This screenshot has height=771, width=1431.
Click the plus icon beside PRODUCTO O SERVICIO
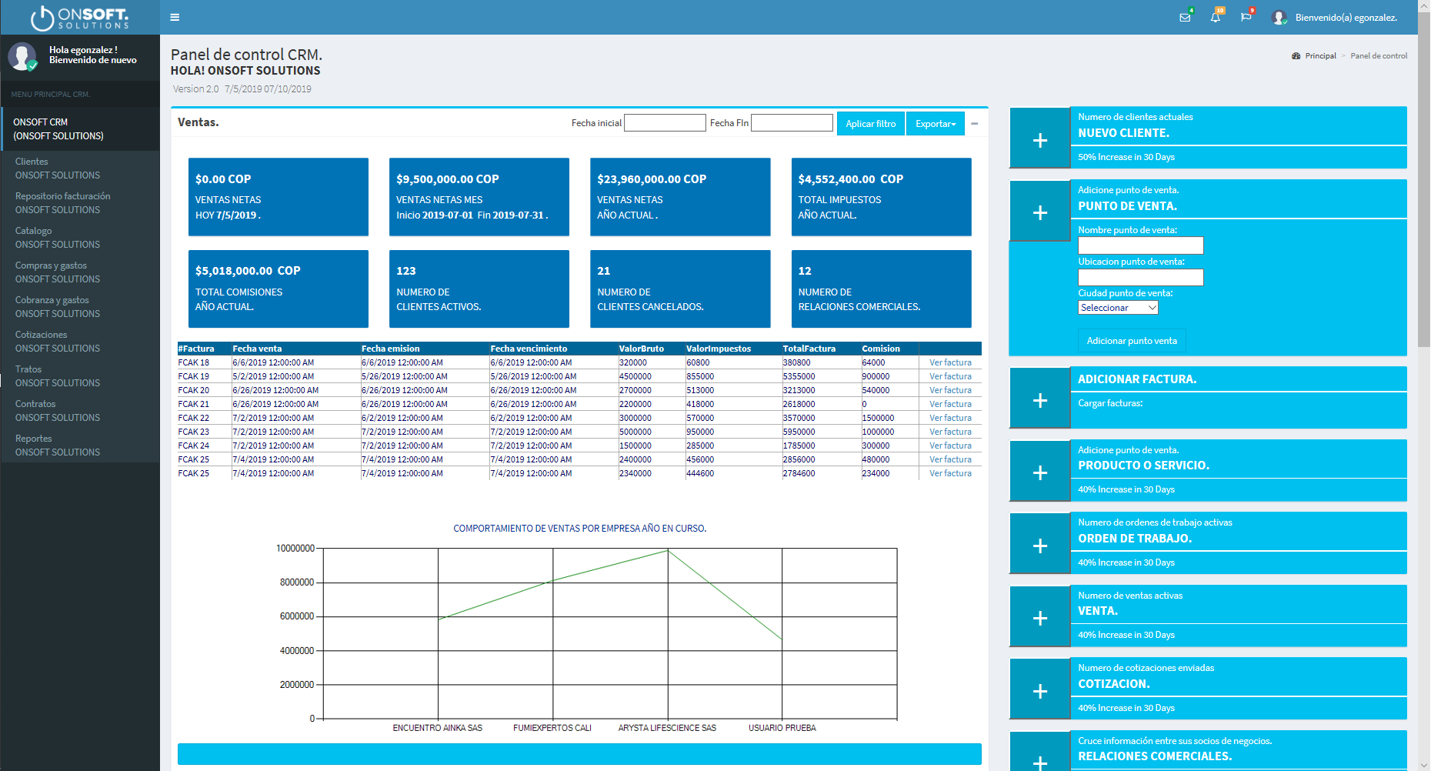pos(1039,472)
